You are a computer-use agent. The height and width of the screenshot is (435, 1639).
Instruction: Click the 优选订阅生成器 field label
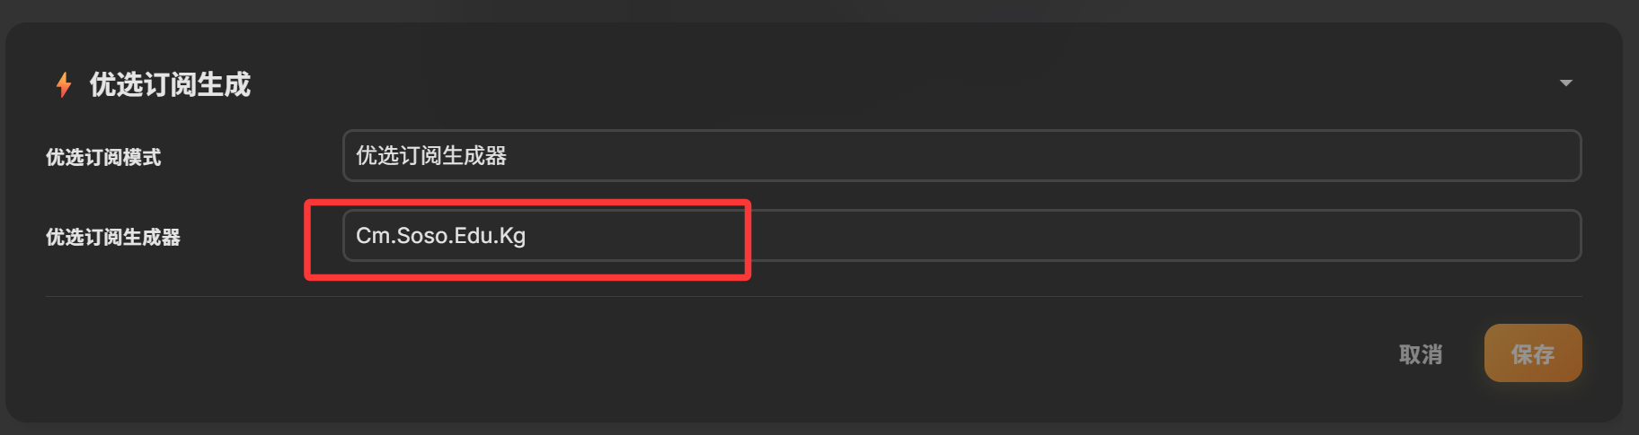tap(113, 238)
